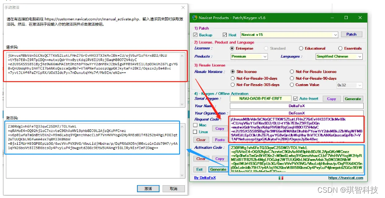Select the Essentials license option
This screenshot has width=385, height=198.
tap(340, 48)
